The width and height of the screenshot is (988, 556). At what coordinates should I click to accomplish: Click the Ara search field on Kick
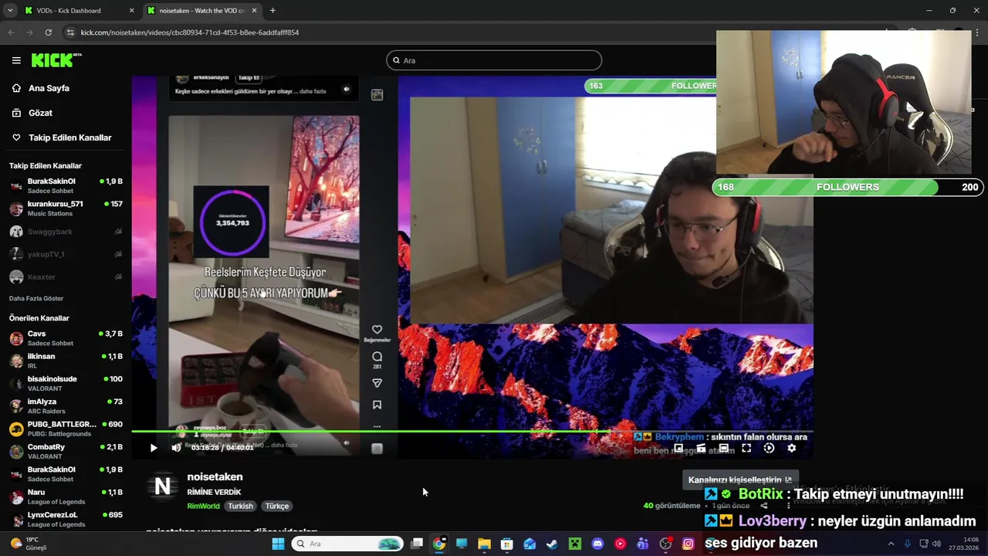coord(494,60)
